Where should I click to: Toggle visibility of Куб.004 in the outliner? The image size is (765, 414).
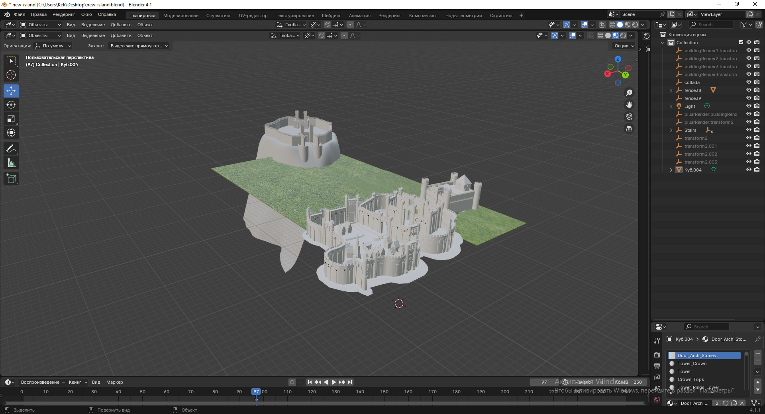point(749,170)
